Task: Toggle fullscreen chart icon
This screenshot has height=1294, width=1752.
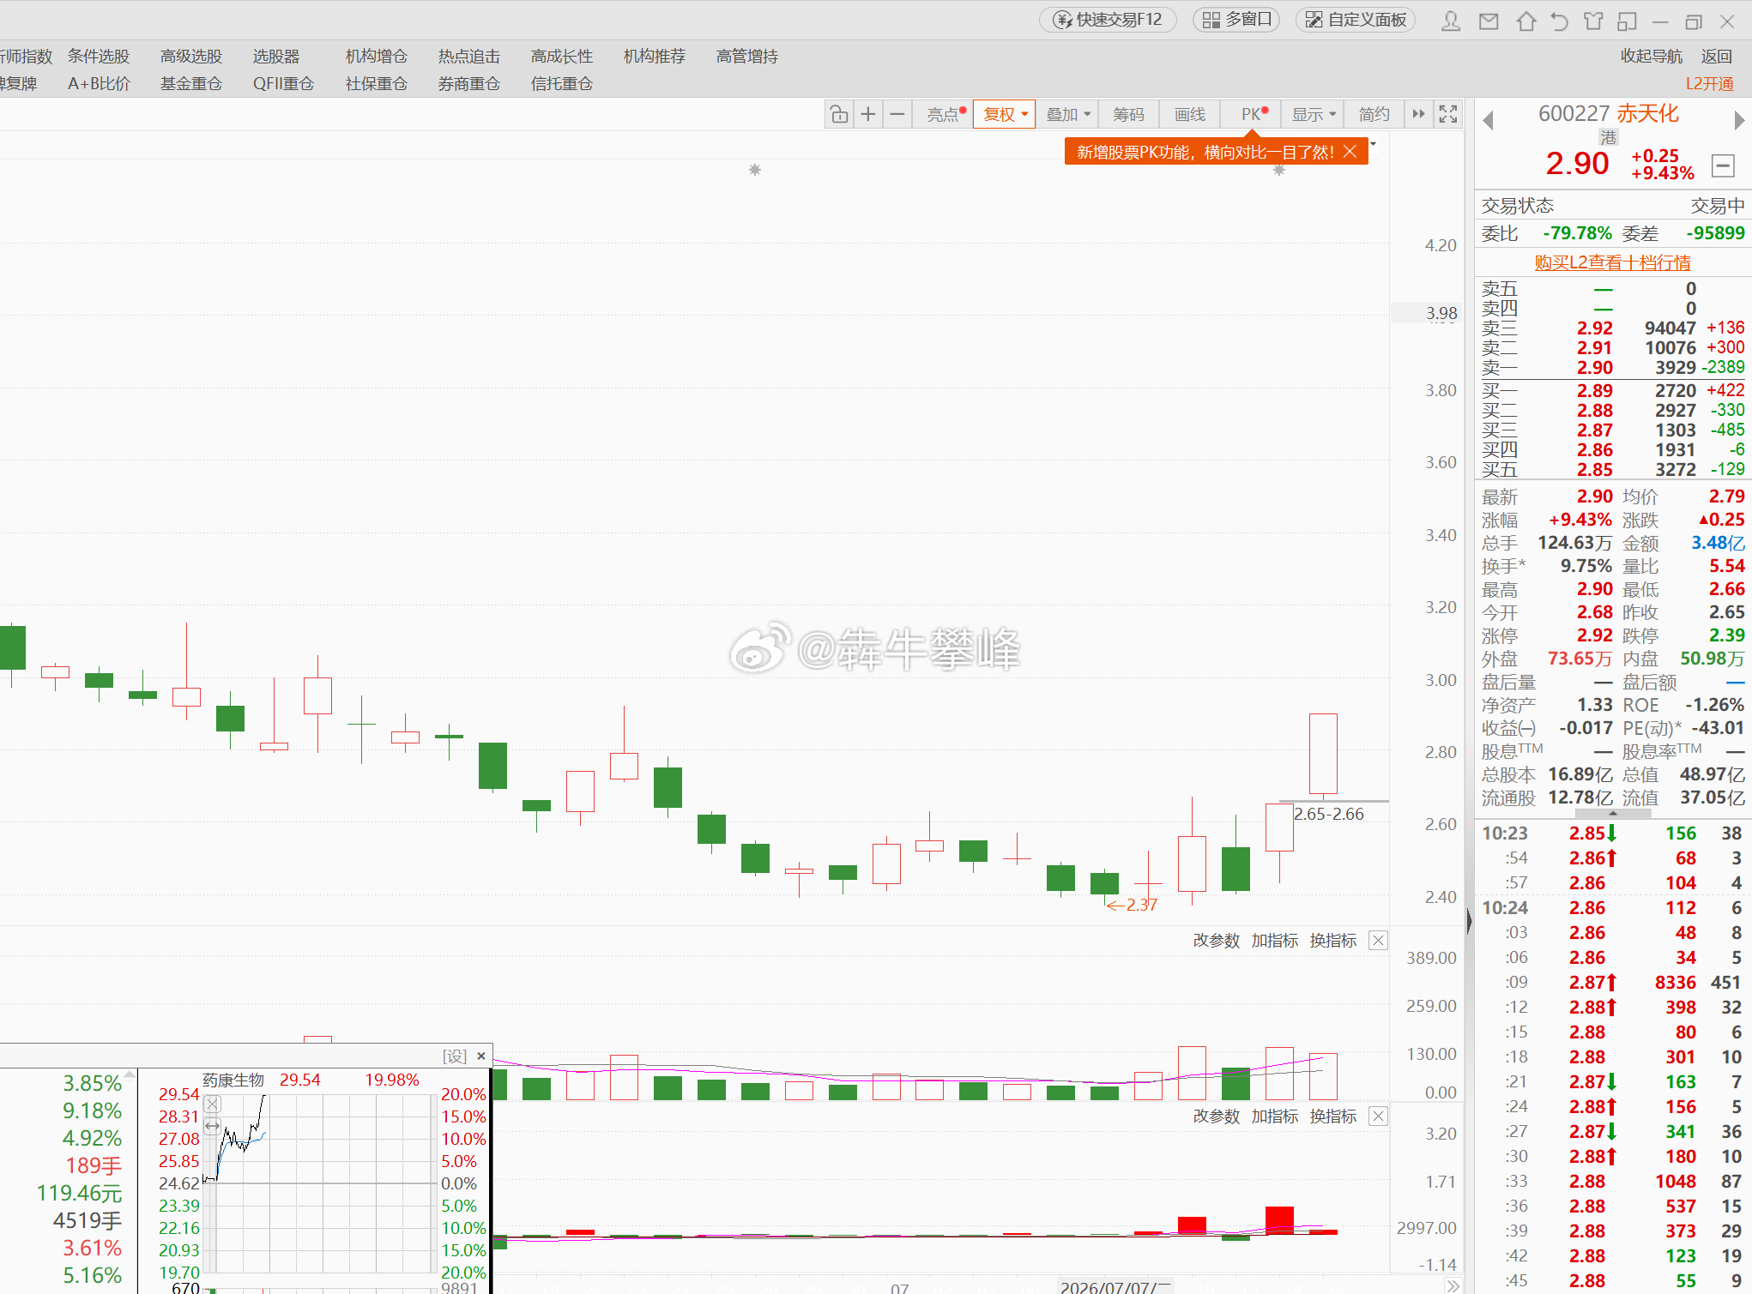Action: (x=1448, y=114)
